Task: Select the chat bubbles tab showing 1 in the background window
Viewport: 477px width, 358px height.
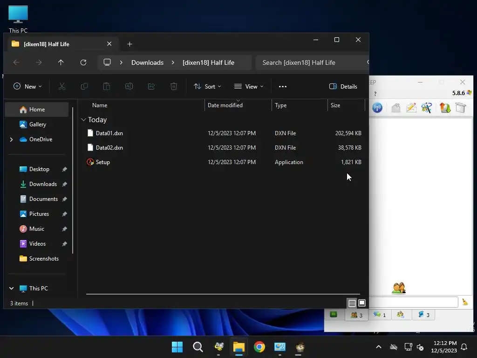Action: (x=380, y=315)
